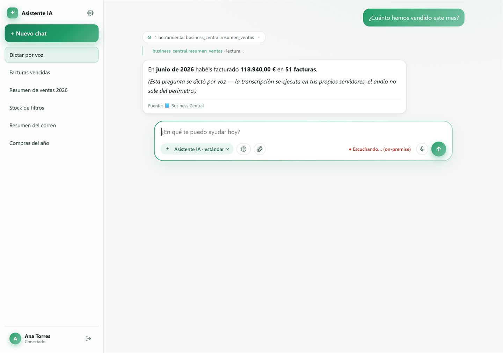
Task: Click the status icon on the herramienta chip
Action: (150, 37)
